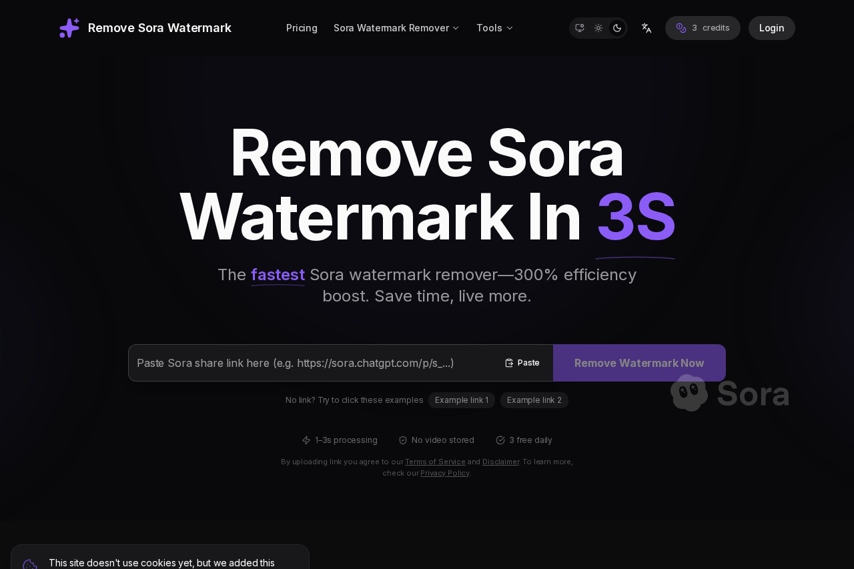Click the coins icon next to 3 credits
This screenshot has width=854, height=569.
(681, 28)
